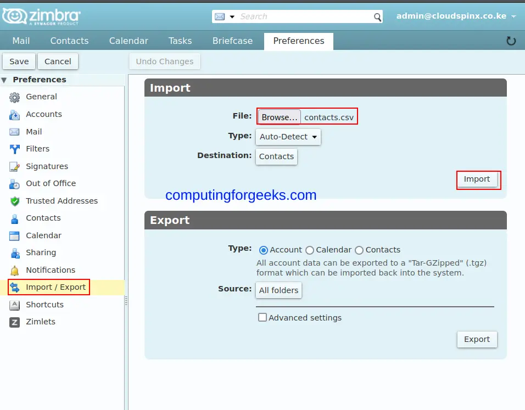Click the Signatures pen icon
This screenshot has width=525, height=410.
point(14,166)
